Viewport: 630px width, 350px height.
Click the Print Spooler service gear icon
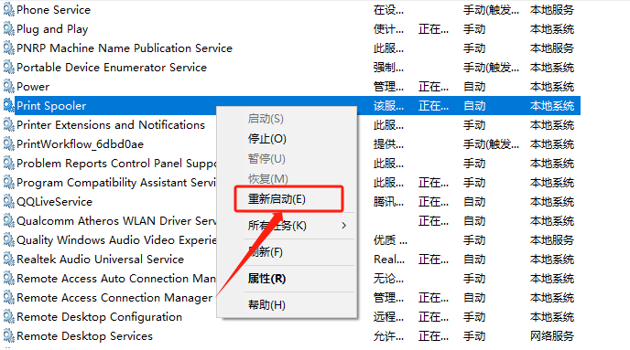pyautogui.click(x=8, y=105)
